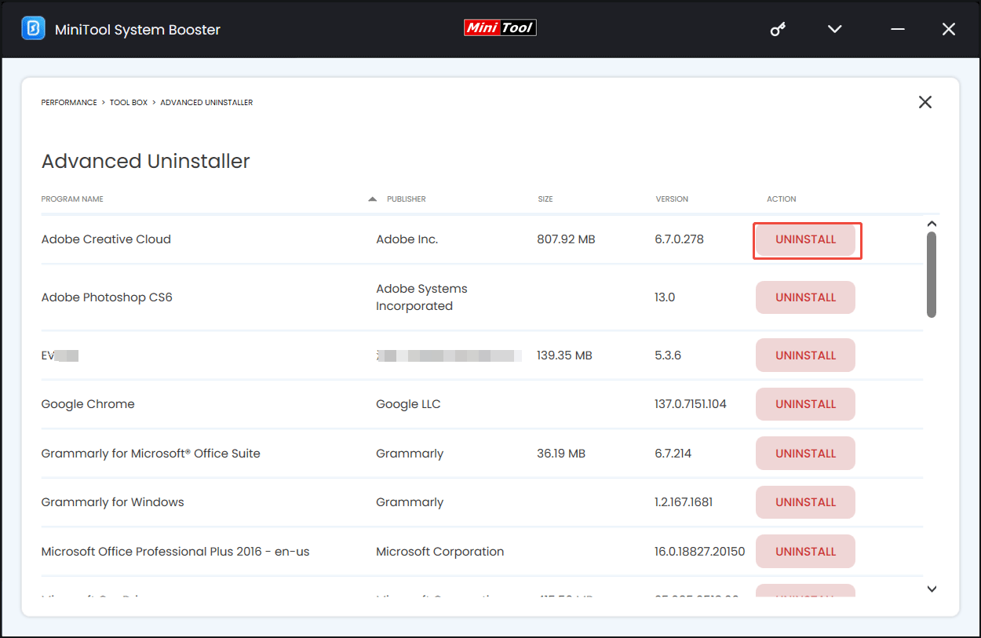The width and height of the screenshot is (981, 638).
Task: Click the vertical scrollbar thumb
Action: 932,275
